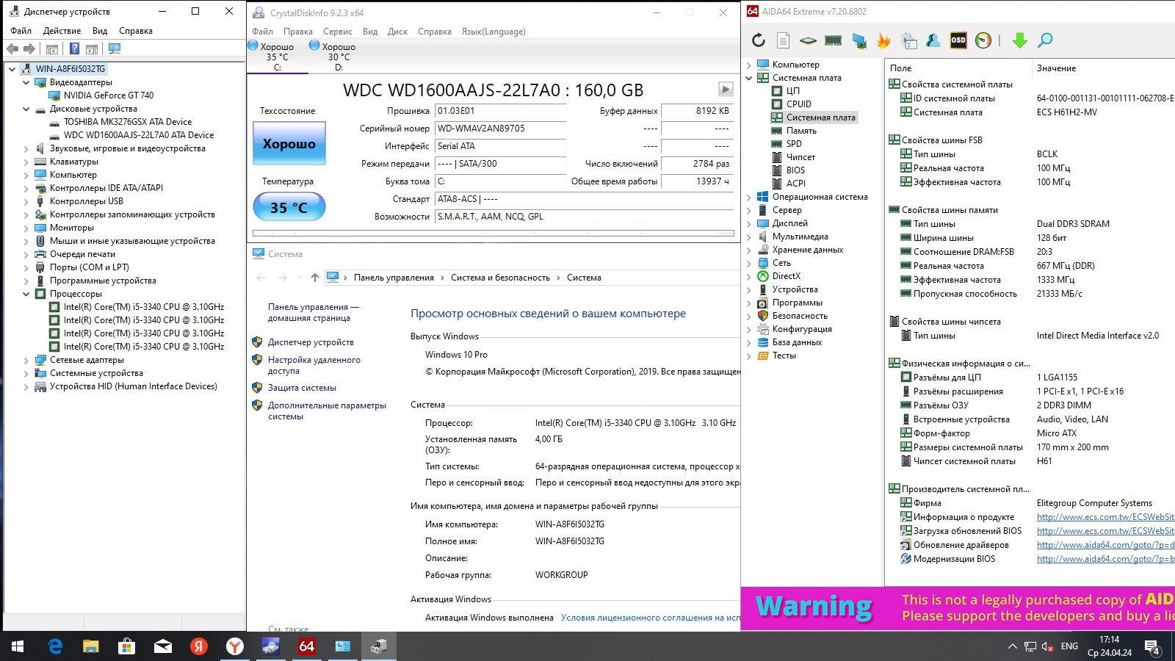Viewport: 1175px width, 661px height.
Task: Open the Правка menu in CrystalDiskInfo
Action: coord(298,32)
